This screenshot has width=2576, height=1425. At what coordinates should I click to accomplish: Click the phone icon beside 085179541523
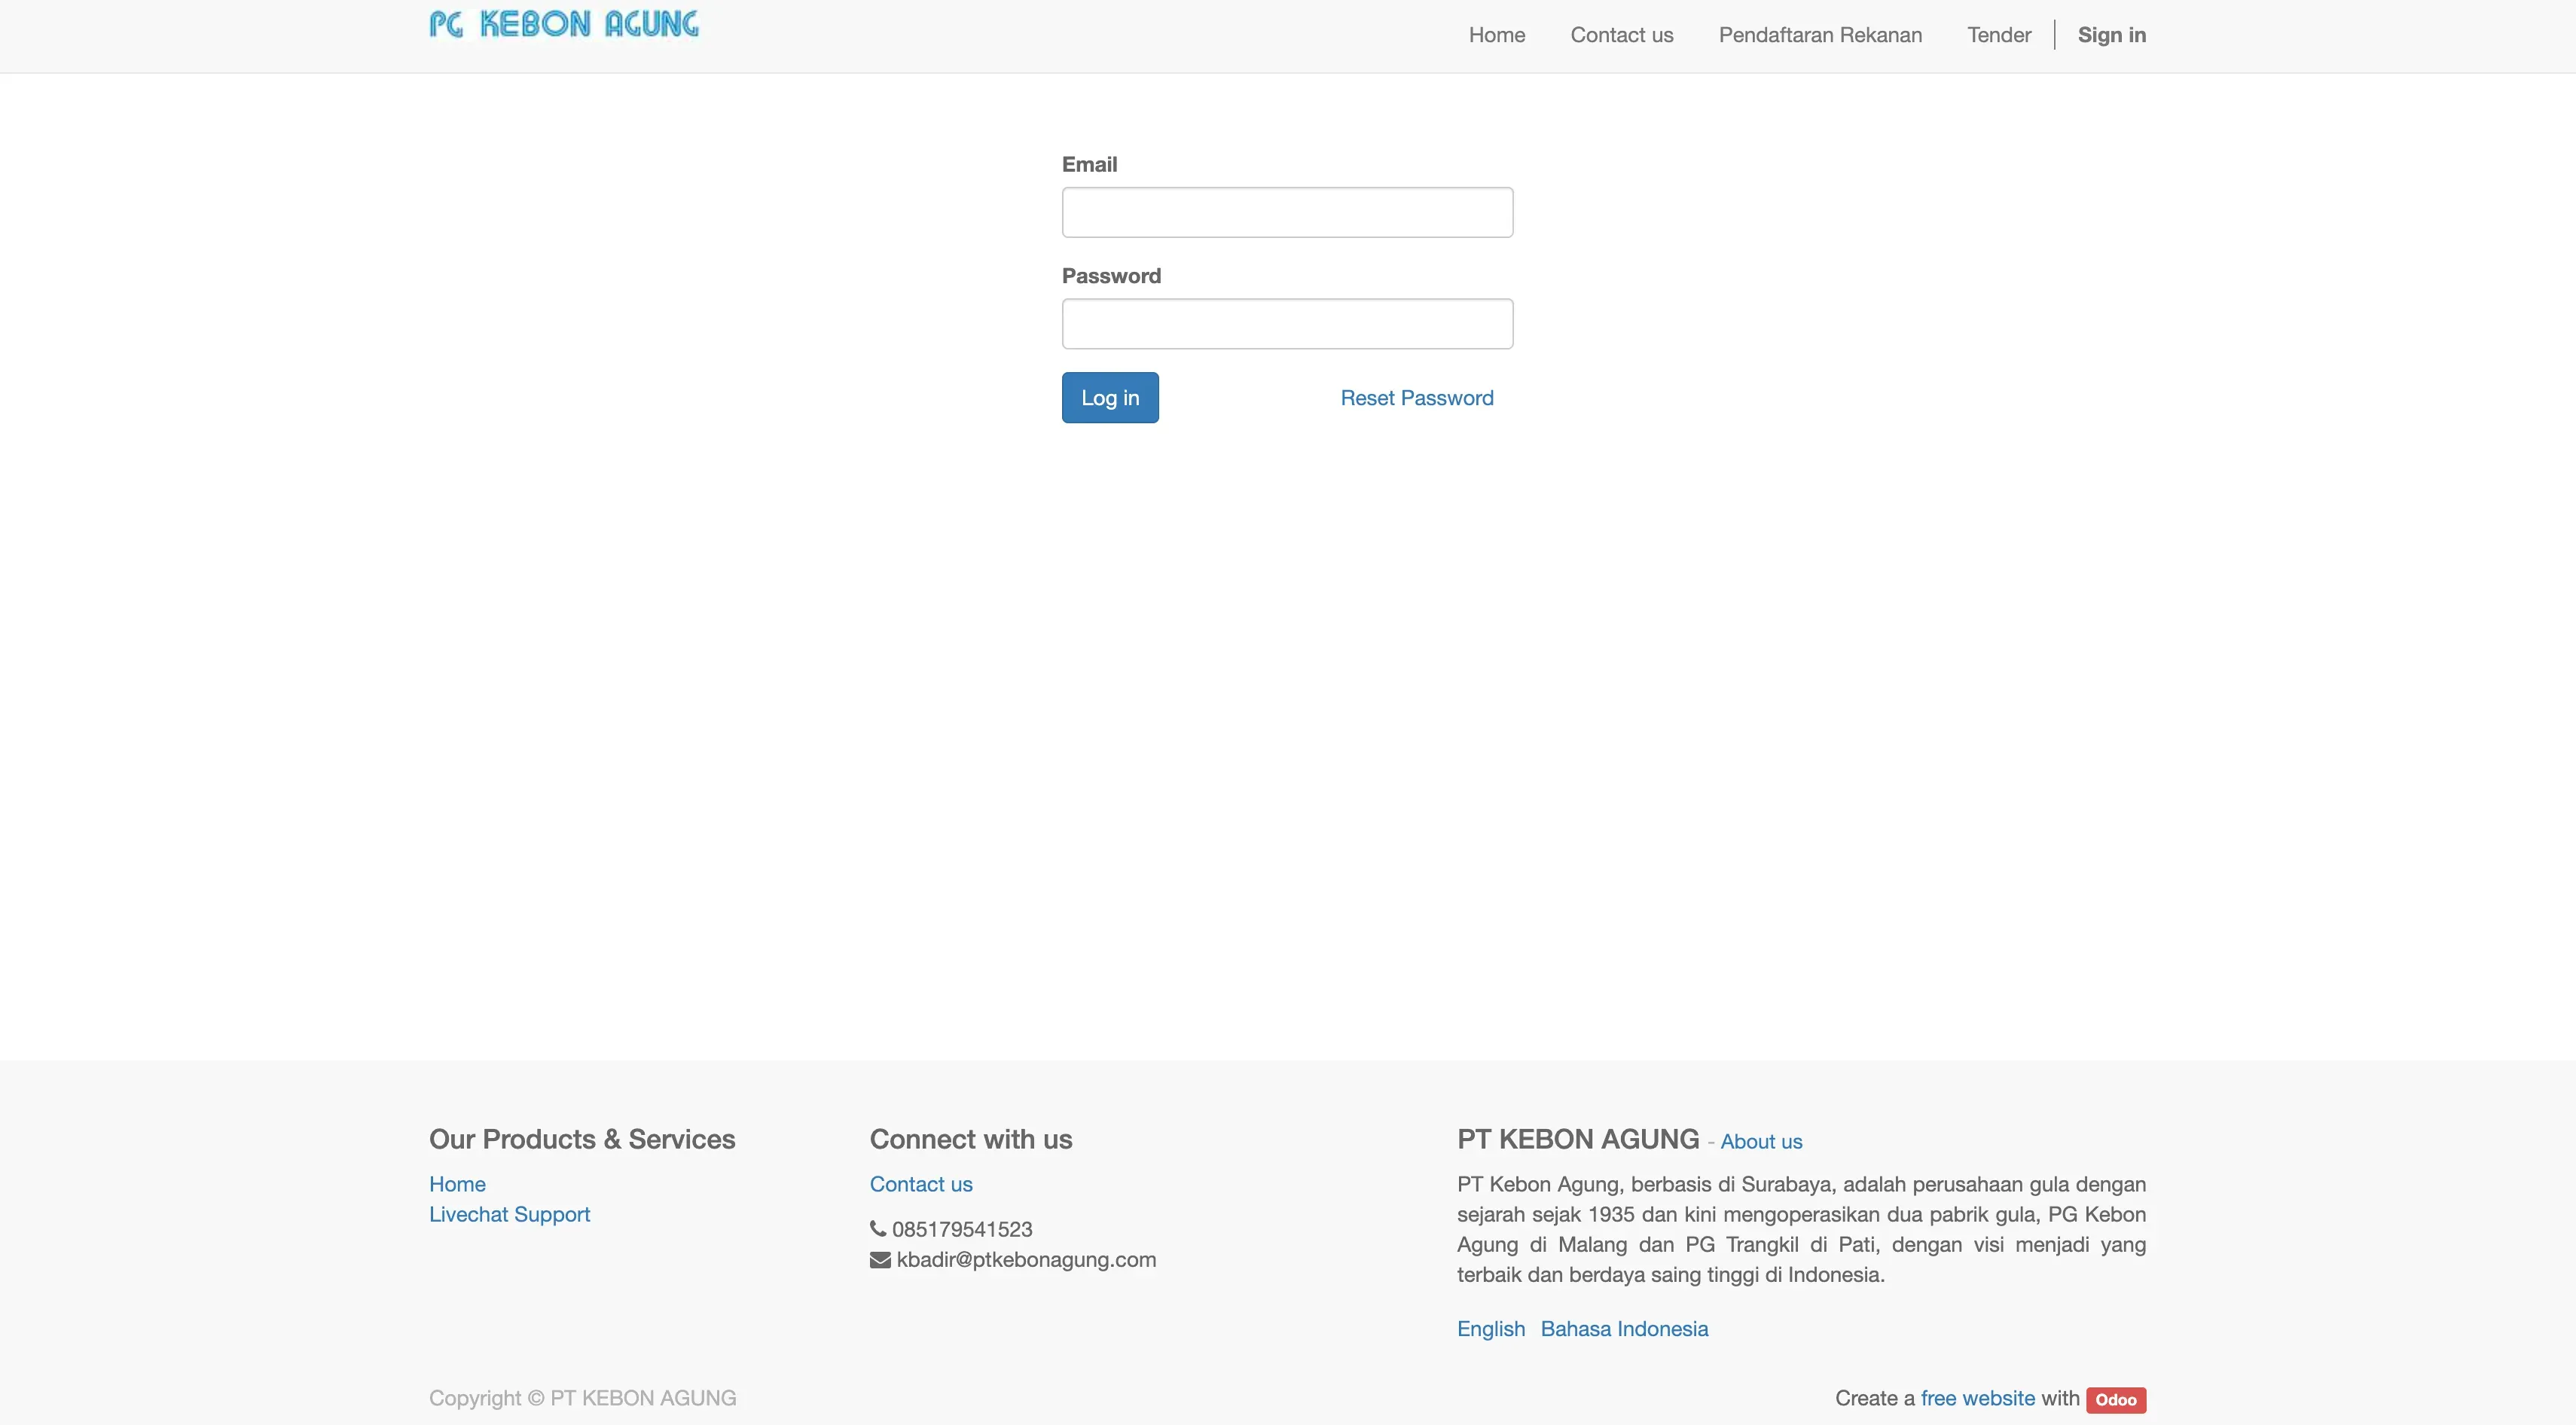878,1229
